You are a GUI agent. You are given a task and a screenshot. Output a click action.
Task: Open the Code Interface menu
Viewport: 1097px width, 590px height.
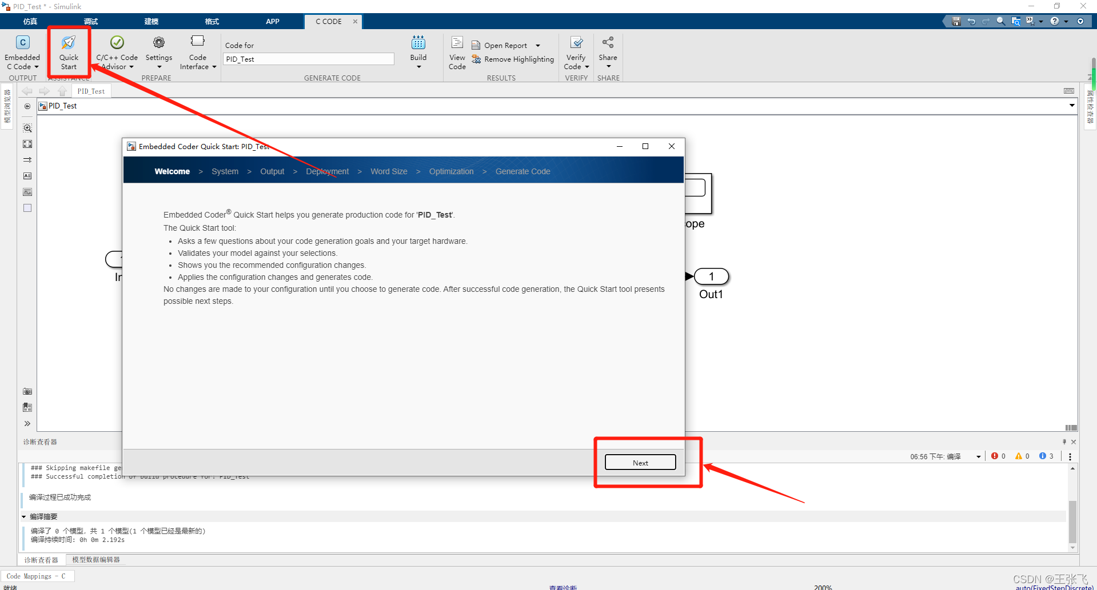(198, 53)
